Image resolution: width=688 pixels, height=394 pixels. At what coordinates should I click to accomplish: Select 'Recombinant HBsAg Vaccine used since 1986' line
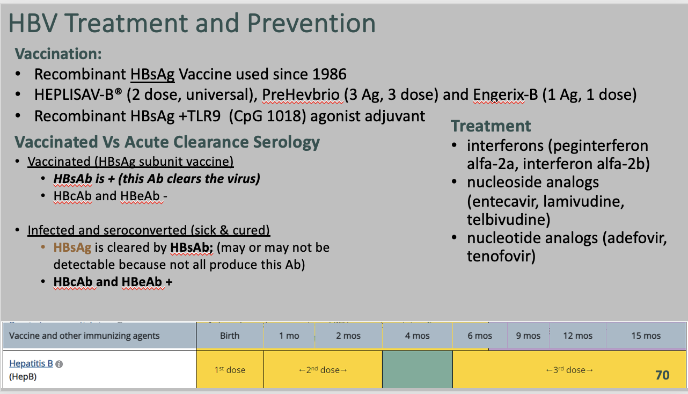click(190, 74)
